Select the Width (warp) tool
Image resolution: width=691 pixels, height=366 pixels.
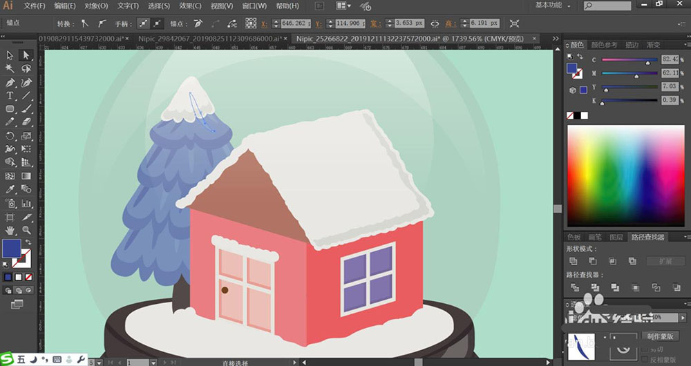(x=10, y=149)
